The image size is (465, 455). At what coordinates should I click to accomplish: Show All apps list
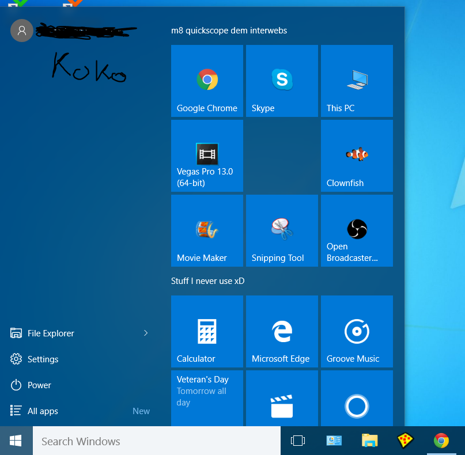(x=80, y=411)
